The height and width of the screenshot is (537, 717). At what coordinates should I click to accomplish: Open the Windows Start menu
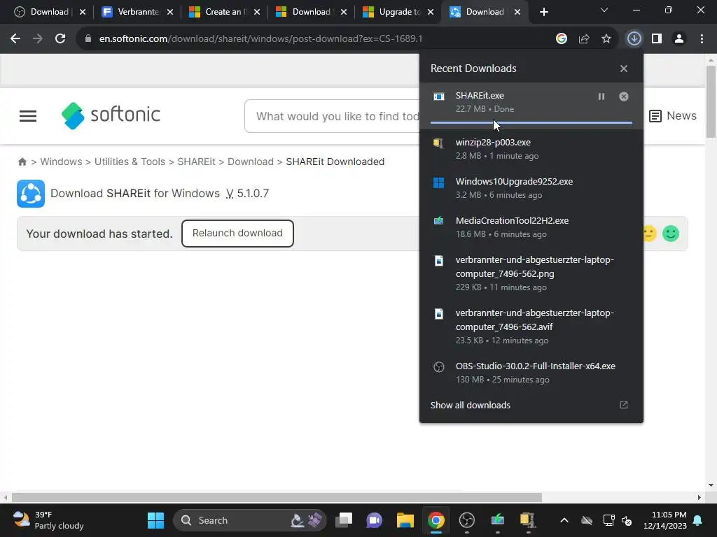155,520
